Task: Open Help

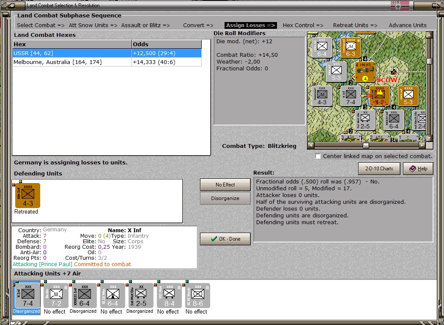Action: [418, 169]
